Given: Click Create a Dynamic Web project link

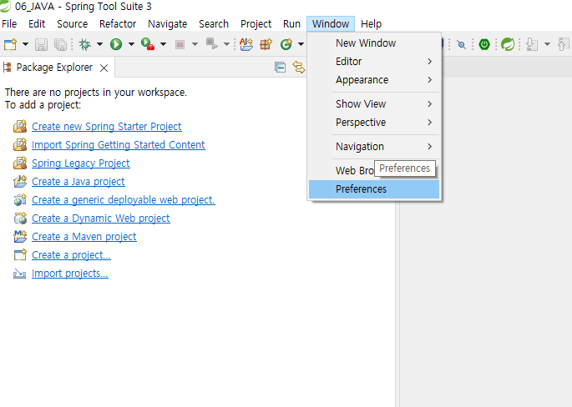Looking at the screenshot, I should 101,219.
